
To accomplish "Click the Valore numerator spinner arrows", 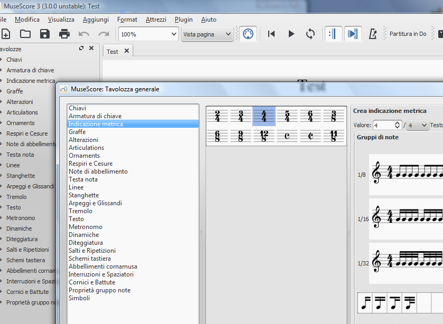I will (397, 125).
